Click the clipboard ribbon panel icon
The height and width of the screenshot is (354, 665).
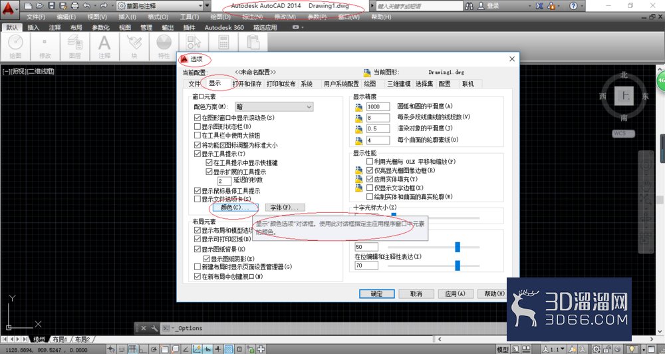click(x=253, y=43)
